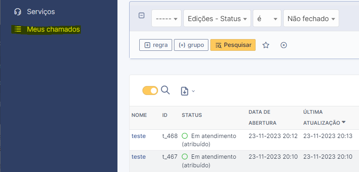This screenshot has height=172, width=359.
Task: Click the t_467 ID cell
Action: tap(170, 157)
